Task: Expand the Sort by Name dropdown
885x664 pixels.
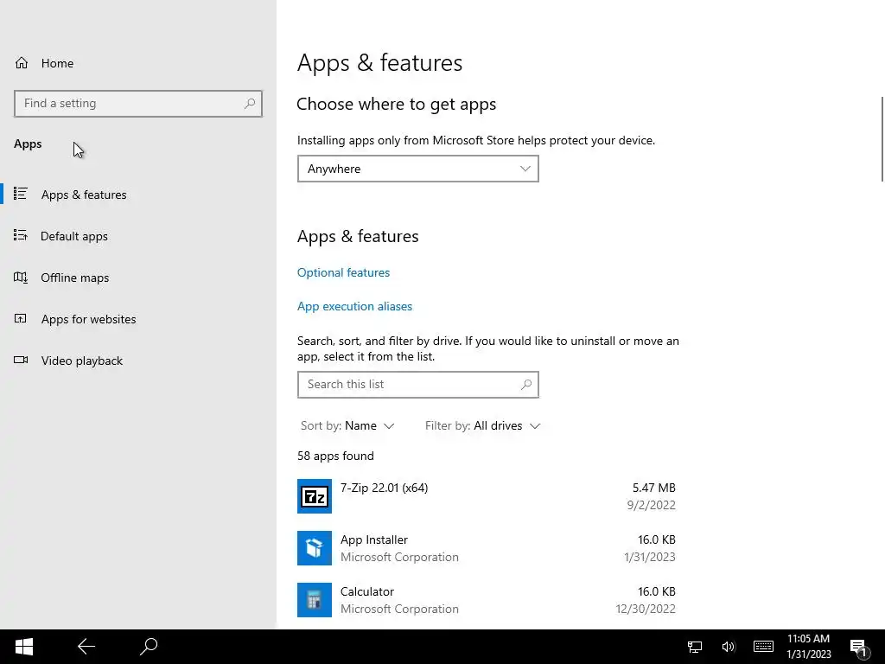Action: 347,425
